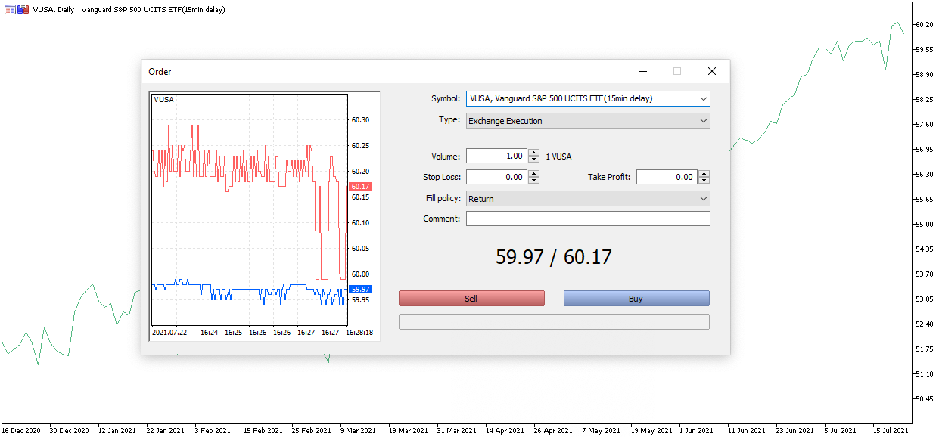Increase Volume with the up arrow

(533, 153)
